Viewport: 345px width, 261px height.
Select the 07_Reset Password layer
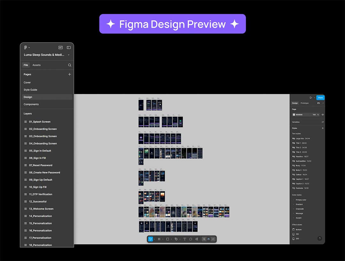coord(41,165)
